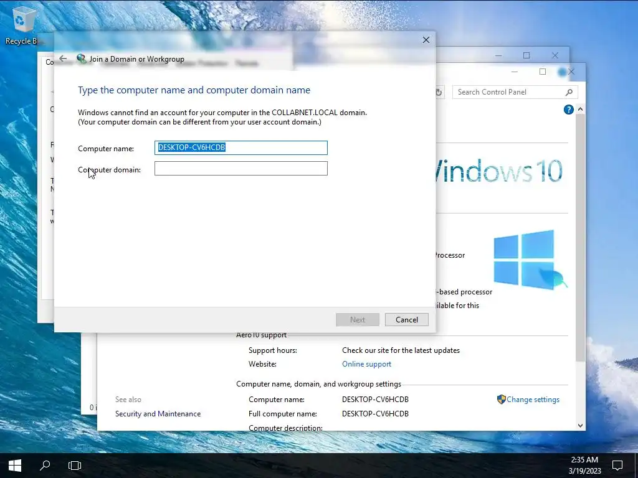Click scrollbar up arrow in System window
The image size is (638, 478).
(581, 110)
